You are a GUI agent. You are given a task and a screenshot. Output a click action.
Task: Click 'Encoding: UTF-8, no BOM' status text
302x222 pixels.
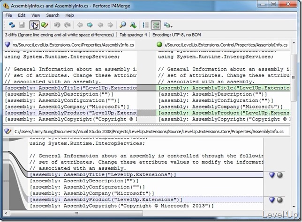coord(176,35)
